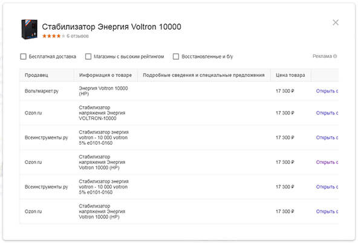
Task: Select the 'Вольтмаркет.ру' seller name
Action: [42, 91]
